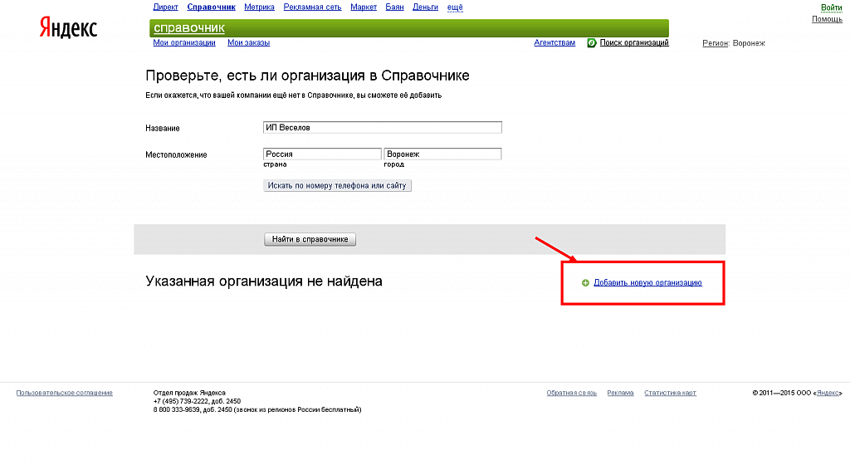Click the Название field label
The image size is (850, 465).
(x=162, y=129)
